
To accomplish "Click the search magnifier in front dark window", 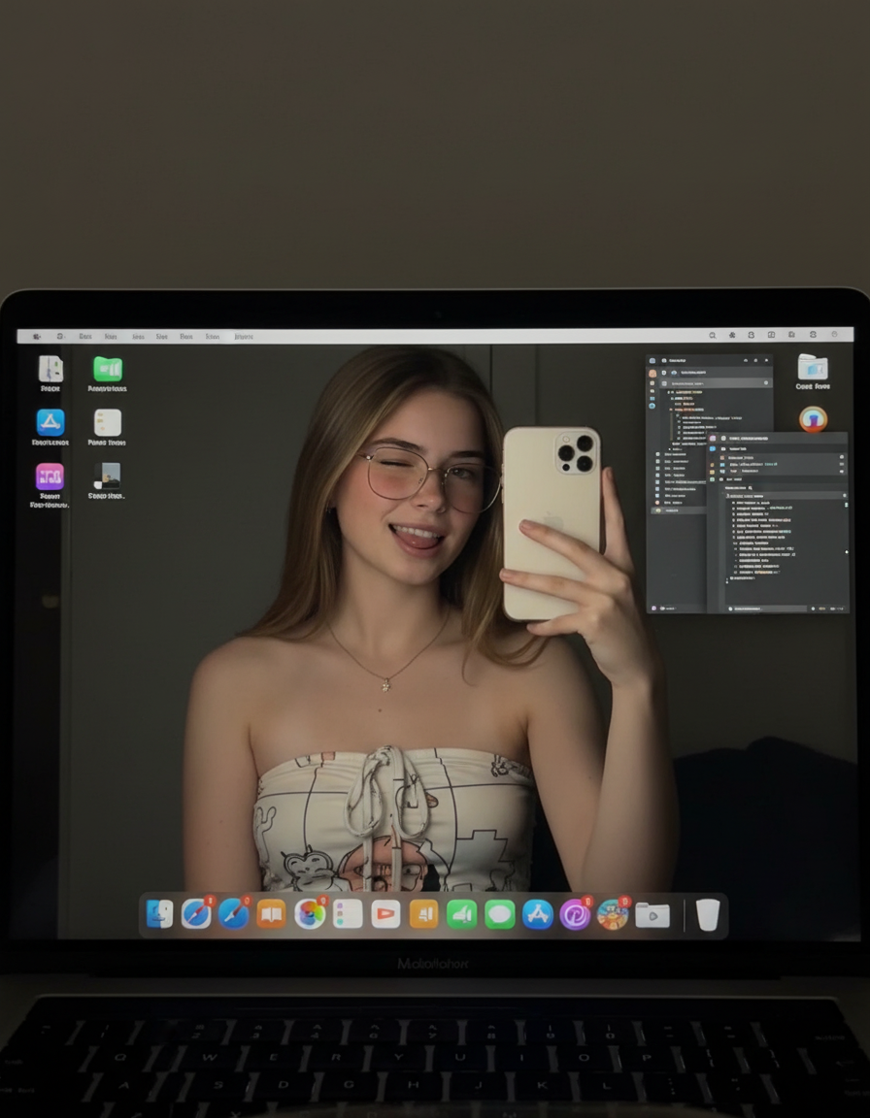I will point(751,488).
